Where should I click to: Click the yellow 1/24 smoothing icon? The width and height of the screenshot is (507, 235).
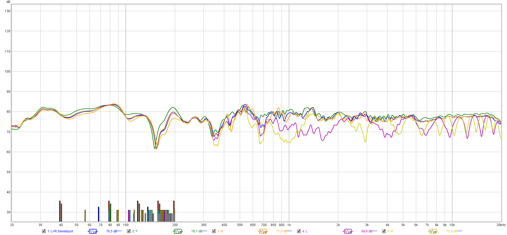[x=433, y=231]
